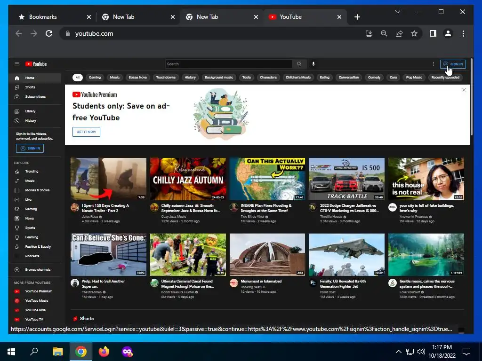Open the Chilly Jazz Autumn video thumbnail
The height and width of the screenshot is (361, 482).
coord(188,179)
